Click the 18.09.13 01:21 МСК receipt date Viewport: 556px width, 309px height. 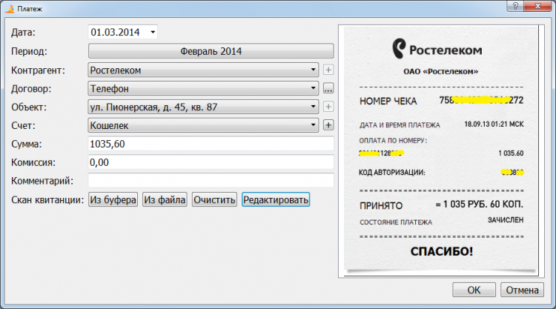tap(494, 124)
